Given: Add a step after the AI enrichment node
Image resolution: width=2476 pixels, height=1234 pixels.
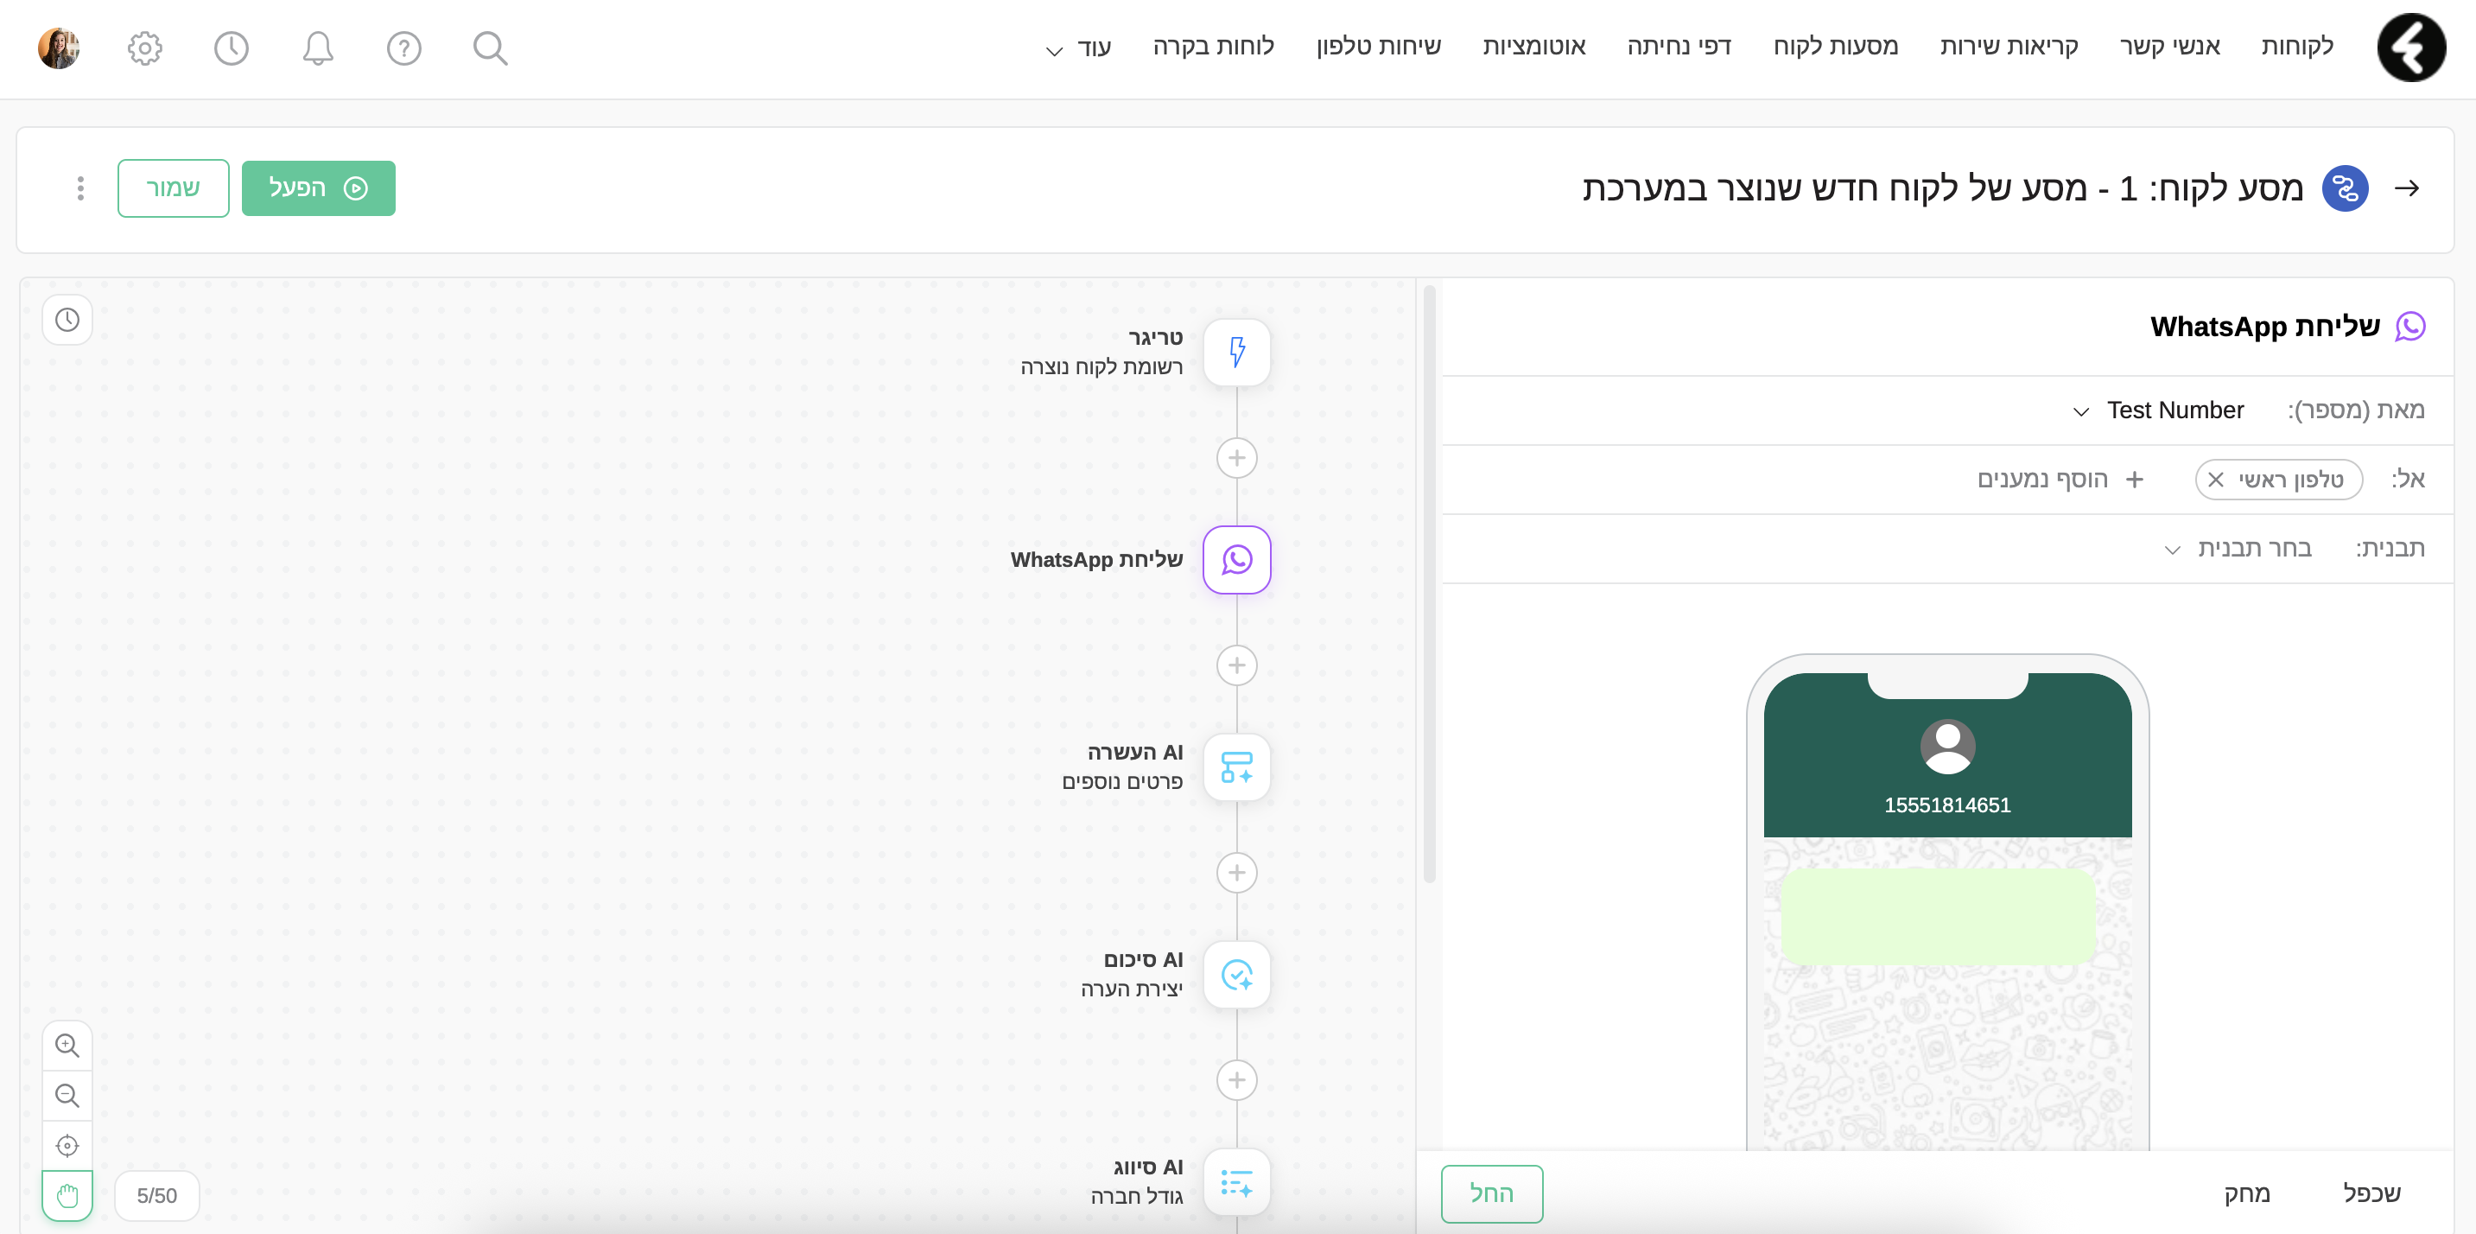Looking at the screenshot, I should tap(1236, 874).
